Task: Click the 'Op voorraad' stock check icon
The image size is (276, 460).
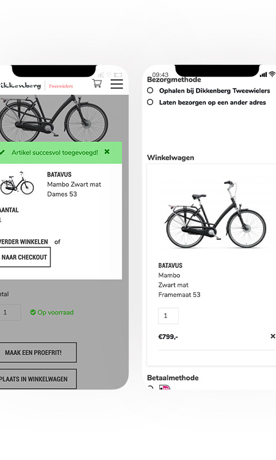Action: pos(33,312)
